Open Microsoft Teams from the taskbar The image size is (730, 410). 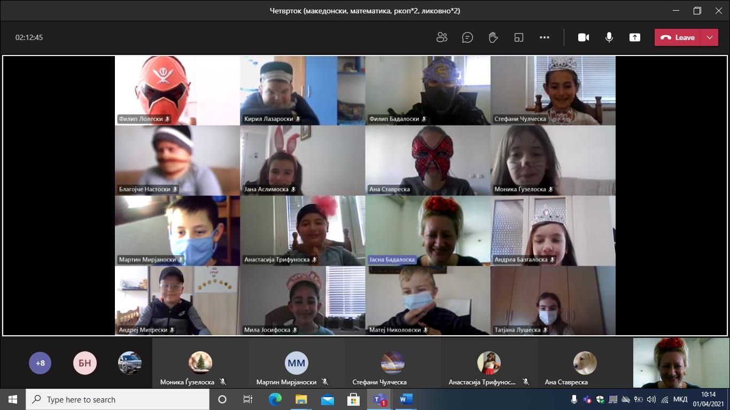[x=380, y=399]
